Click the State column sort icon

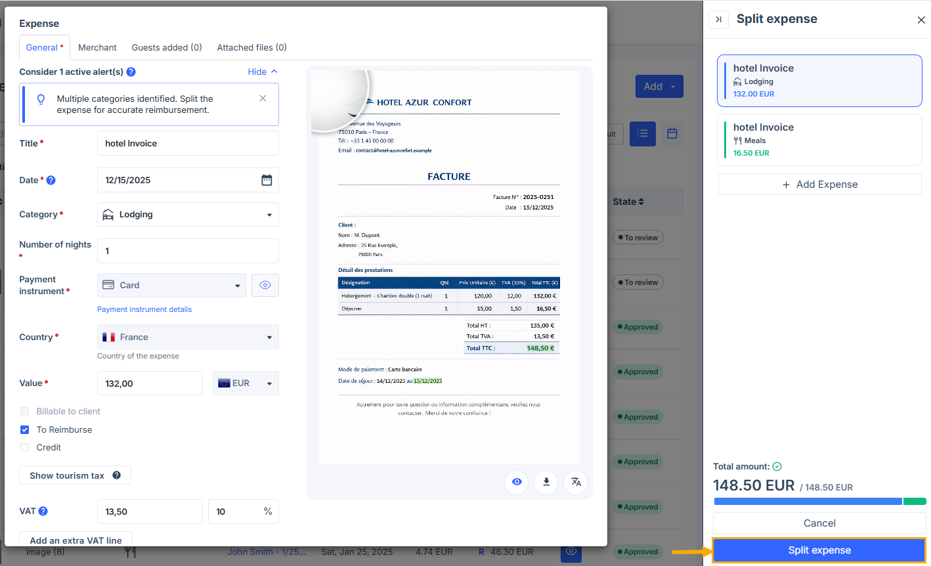click(x=641, y=202)
